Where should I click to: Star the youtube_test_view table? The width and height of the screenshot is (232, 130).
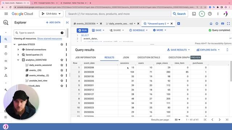(62, 81)
